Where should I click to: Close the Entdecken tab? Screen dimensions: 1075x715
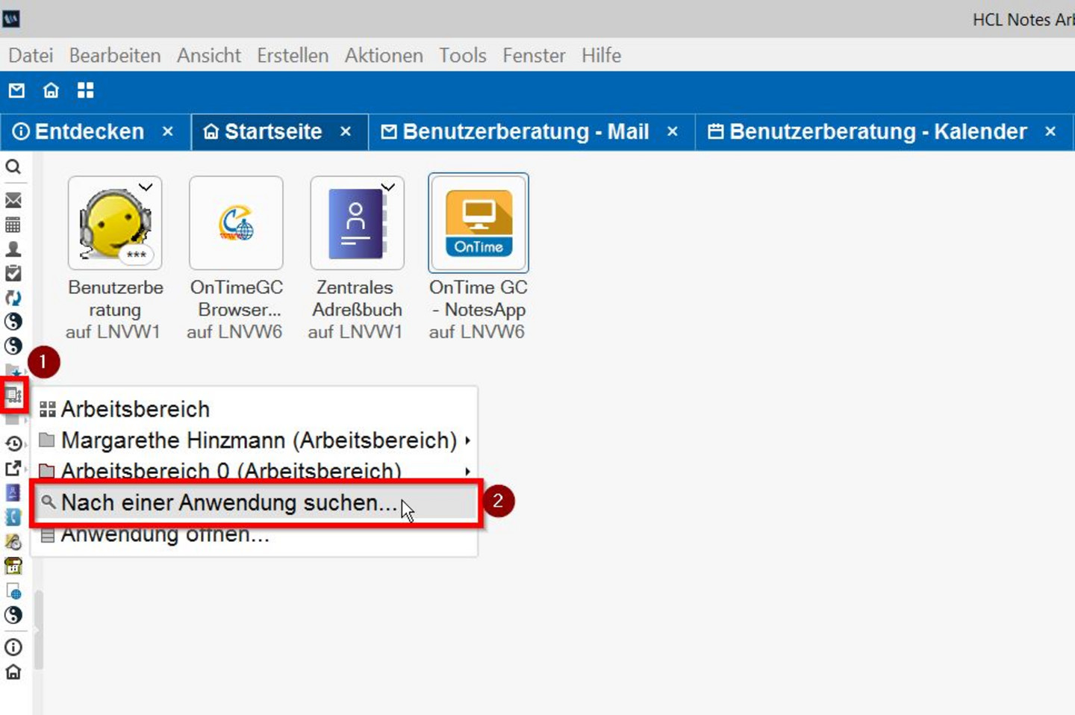coord(168,131)
